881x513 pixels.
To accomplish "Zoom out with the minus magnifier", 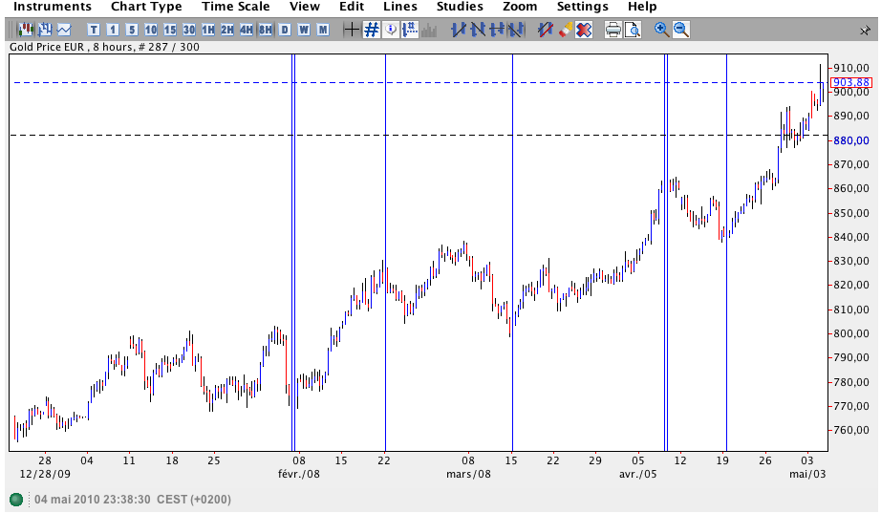I will (x=681, y=30).
